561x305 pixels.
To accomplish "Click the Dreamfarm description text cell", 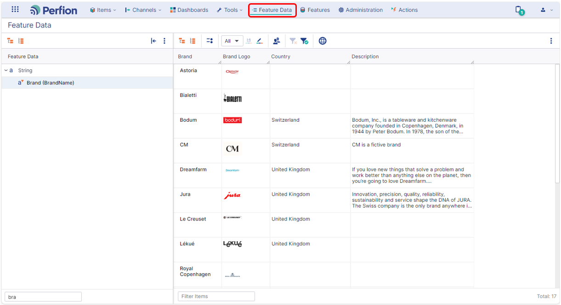I will coord(412,175).
